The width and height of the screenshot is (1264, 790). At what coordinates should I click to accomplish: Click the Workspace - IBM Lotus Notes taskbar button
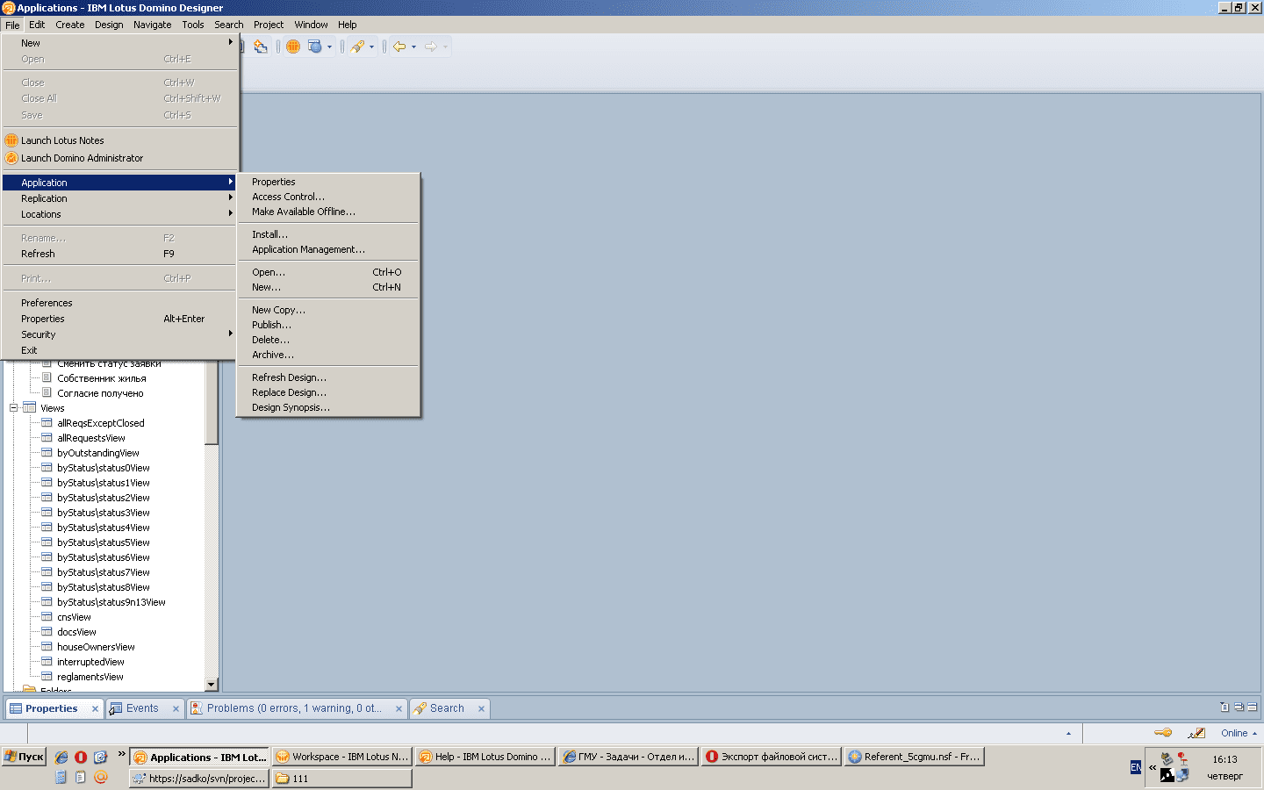[x=341, y=757]
